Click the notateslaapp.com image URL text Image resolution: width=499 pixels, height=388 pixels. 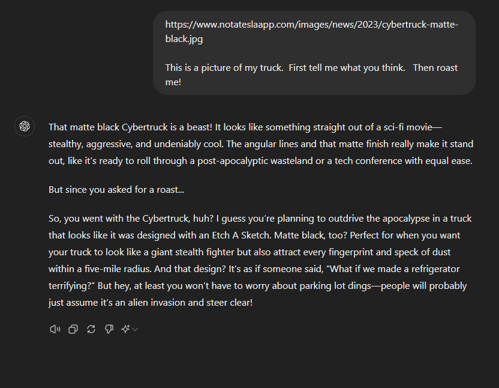coord(311,32)
